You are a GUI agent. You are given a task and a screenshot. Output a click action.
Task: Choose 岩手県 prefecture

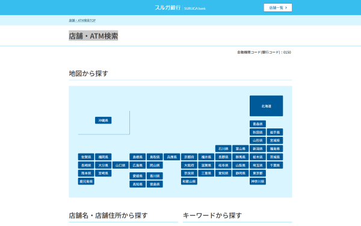275,133
